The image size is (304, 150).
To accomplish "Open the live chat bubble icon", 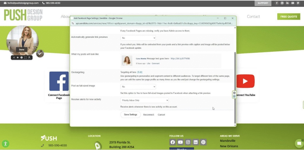I will [299, 143].
